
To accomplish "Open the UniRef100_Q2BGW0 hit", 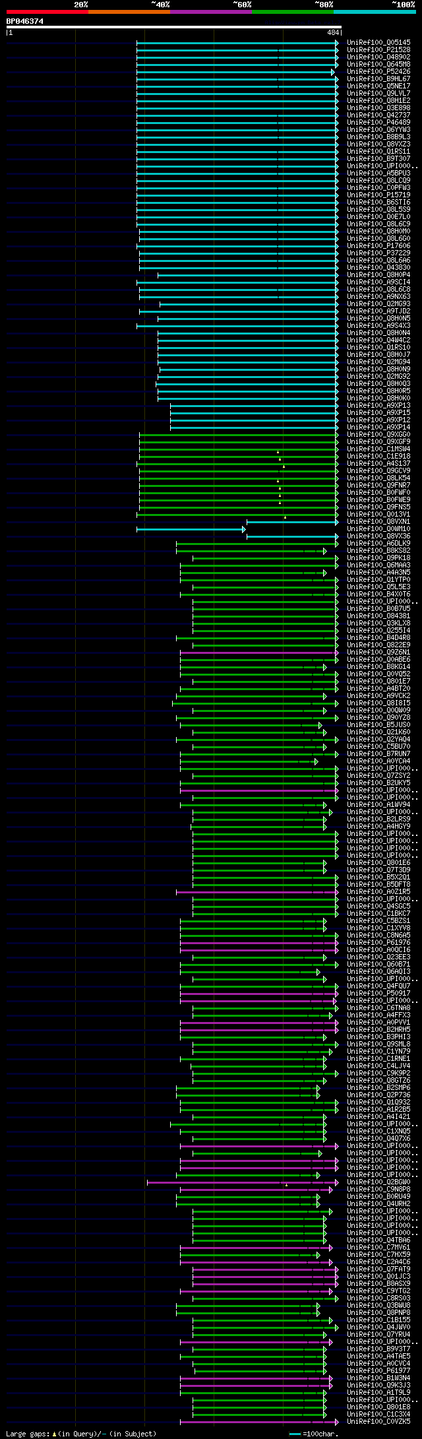I will coord(378,1182).
